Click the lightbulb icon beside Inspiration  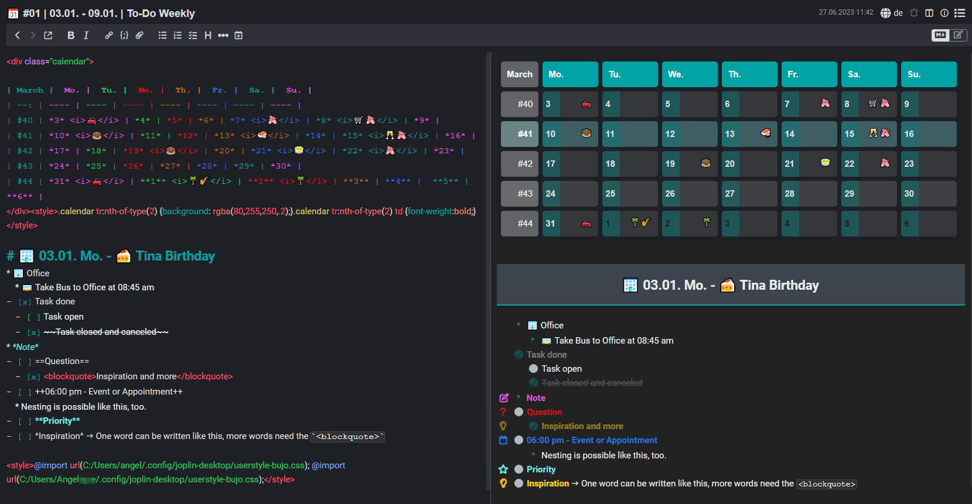click(503, 484)
